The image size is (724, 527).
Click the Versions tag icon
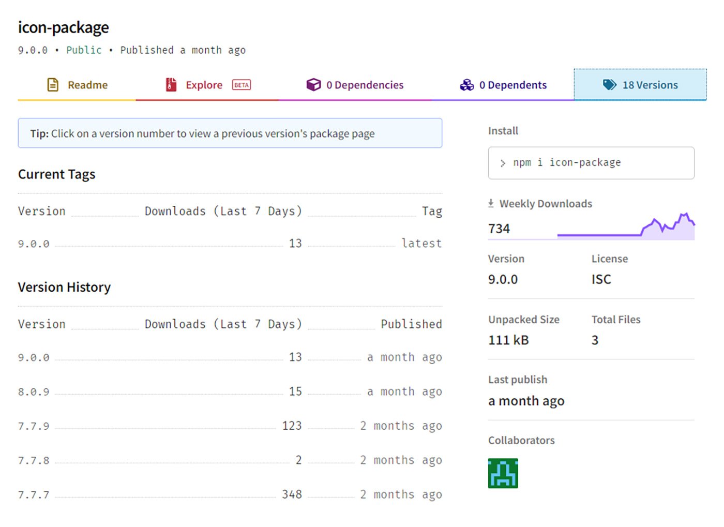point(610,85)
